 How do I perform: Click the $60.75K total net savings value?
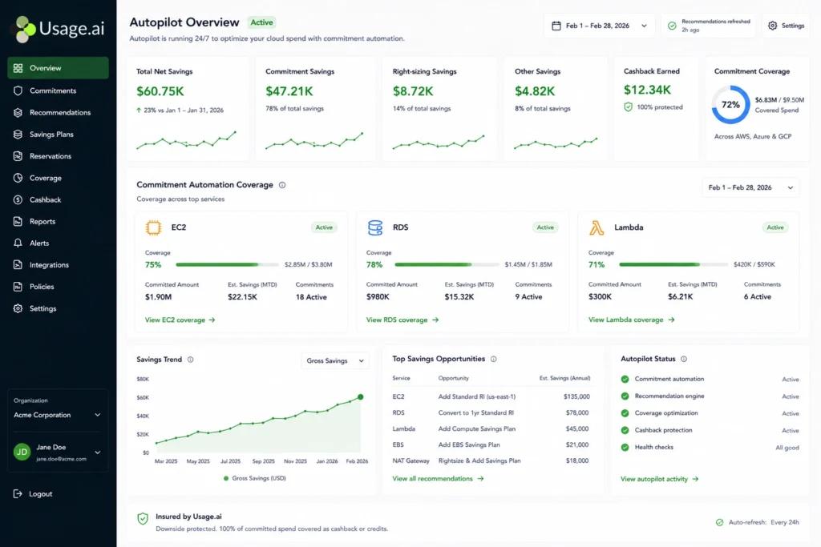tap(160, 91)
